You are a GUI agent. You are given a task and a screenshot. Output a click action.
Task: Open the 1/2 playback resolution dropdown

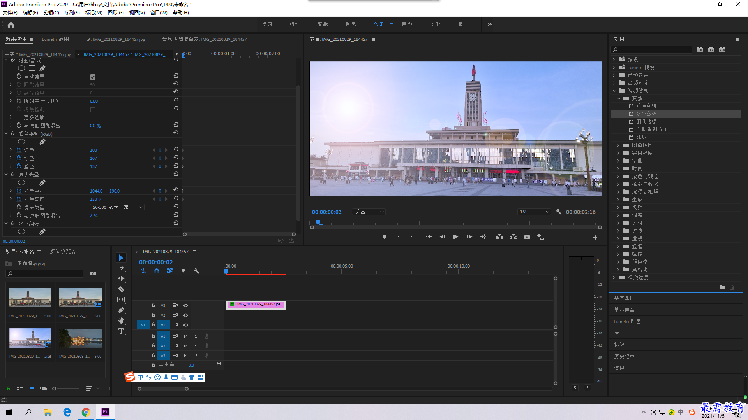(534, 212)
